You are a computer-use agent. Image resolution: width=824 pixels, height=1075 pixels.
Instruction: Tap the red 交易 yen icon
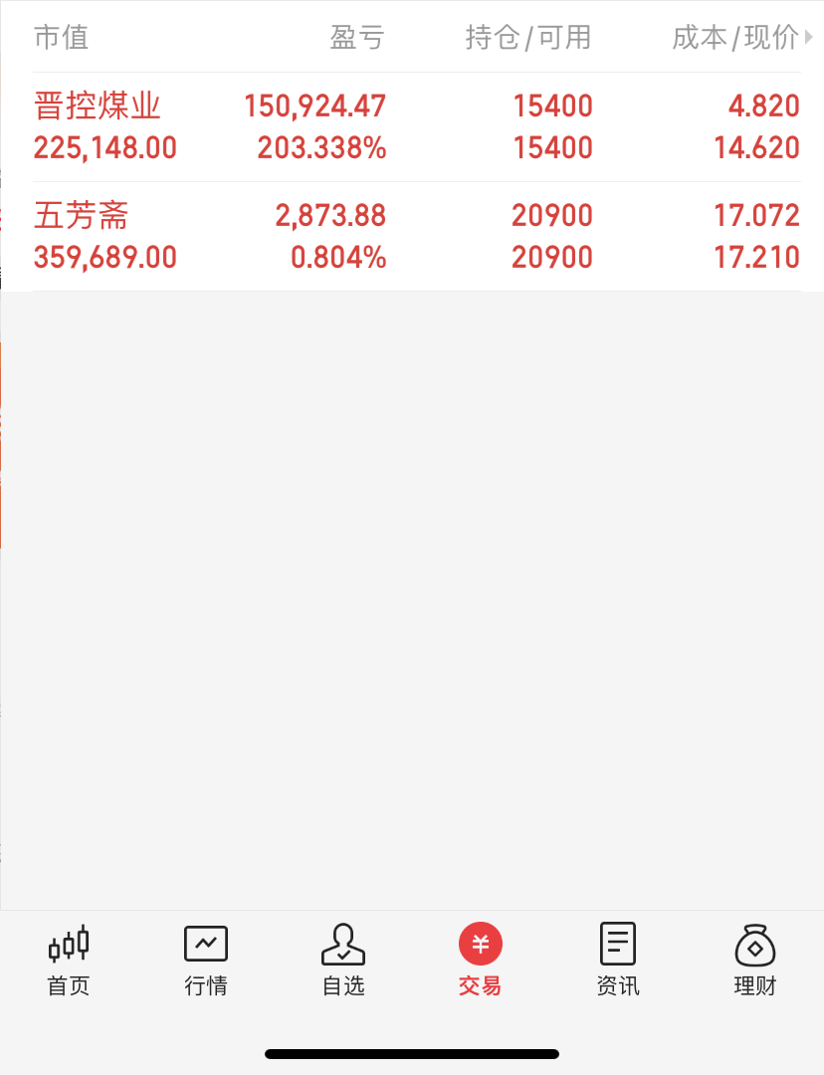[x=481, y=944]
